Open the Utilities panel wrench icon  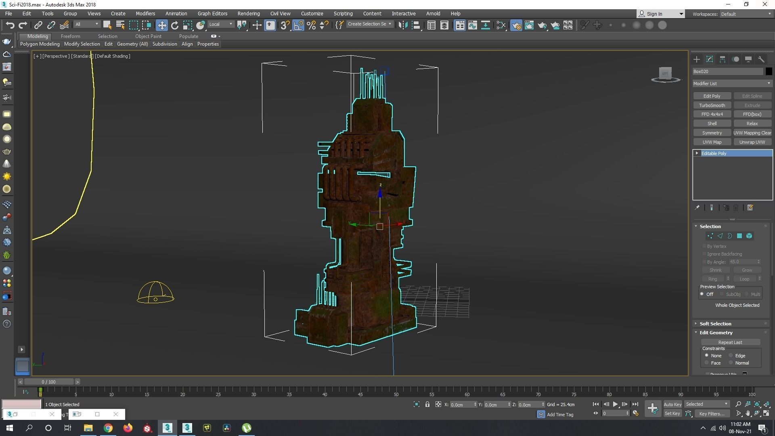pyautogui.click(x=761, y=59)
